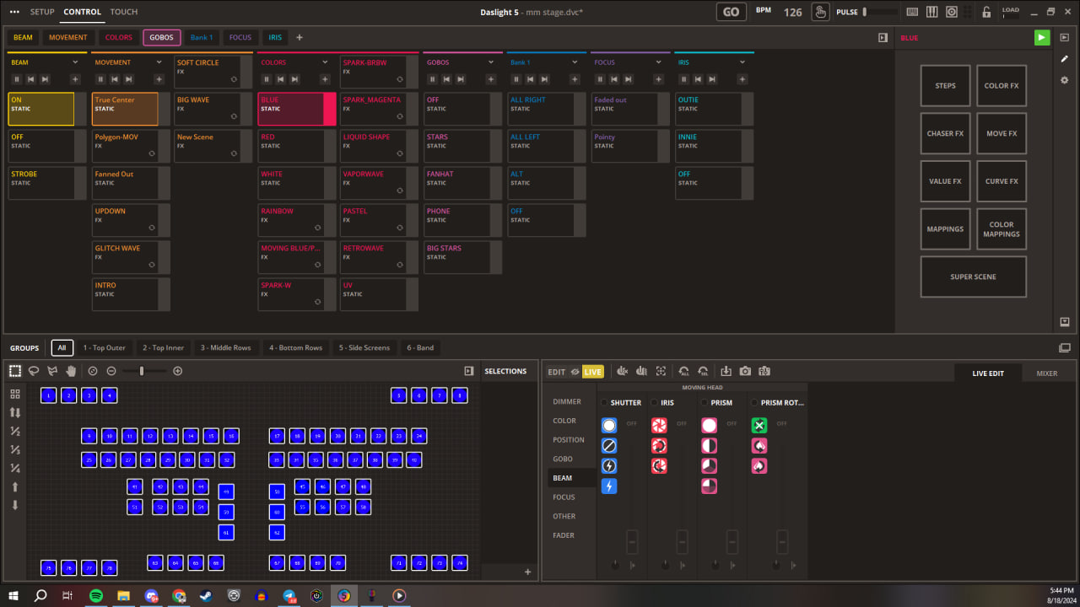Choose the open shutter preset icon
This screenshot has width=1080, height=607.
[609, 426]
